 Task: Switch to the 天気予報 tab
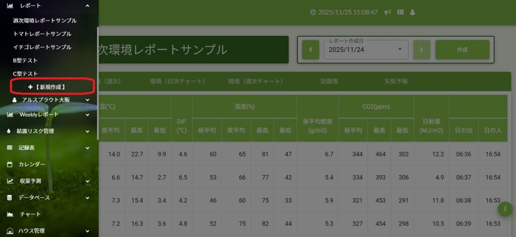click(x=396, y=81)
